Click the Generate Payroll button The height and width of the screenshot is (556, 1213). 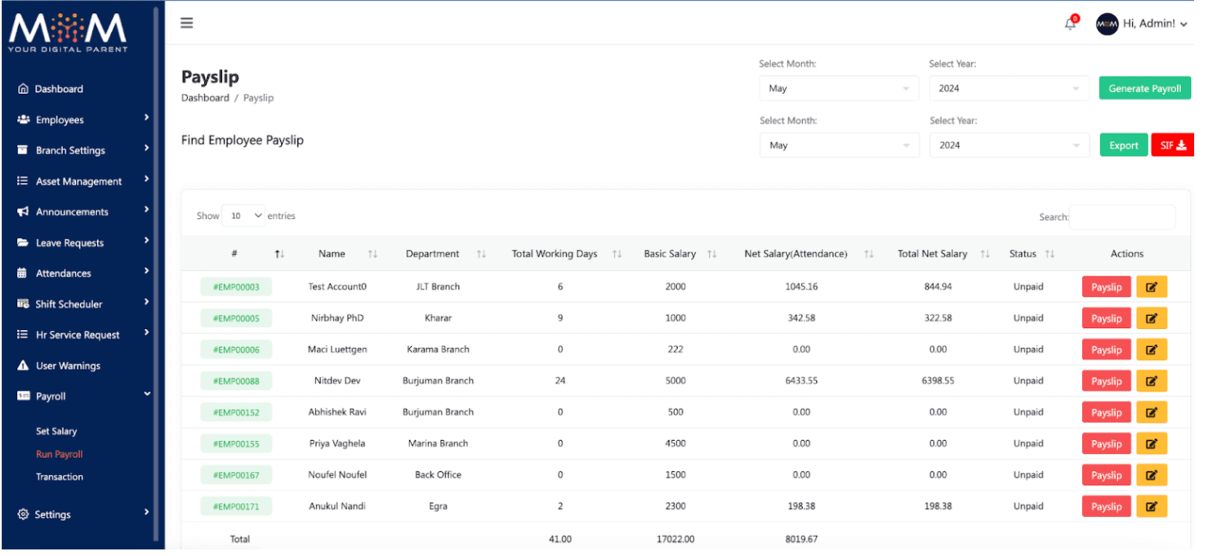click(x=1144, y=88)
